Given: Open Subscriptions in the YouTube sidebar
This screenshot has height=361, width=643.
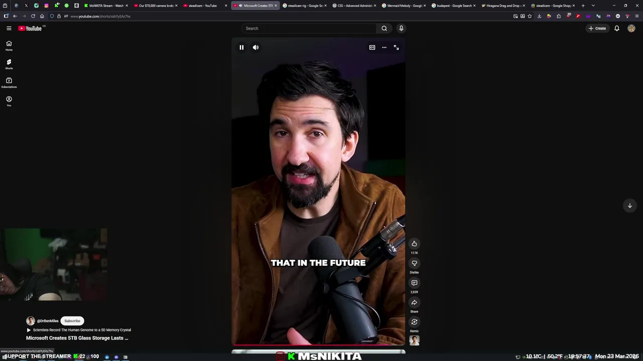Looking at the screenshot, I should 9,83.
